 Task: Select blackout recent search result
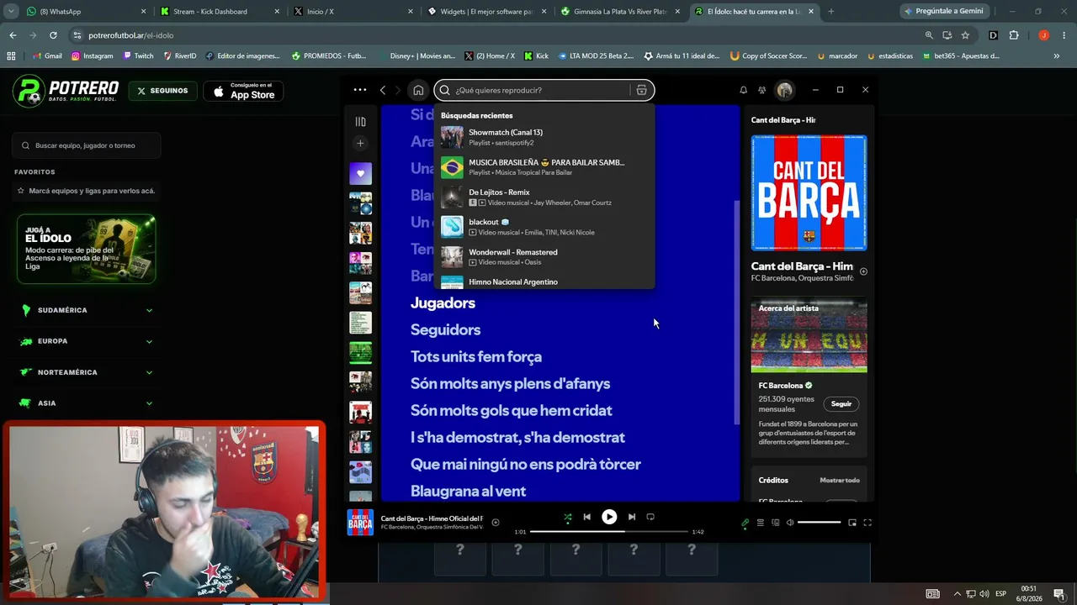coord(544,227)
